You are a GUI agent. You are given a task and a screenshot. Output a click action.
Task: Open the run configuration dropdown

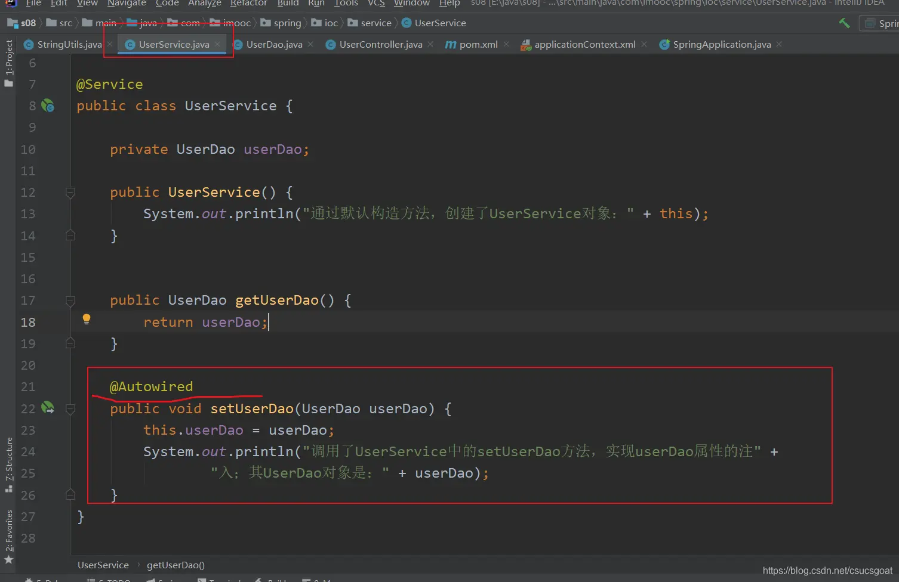[880, 23]
